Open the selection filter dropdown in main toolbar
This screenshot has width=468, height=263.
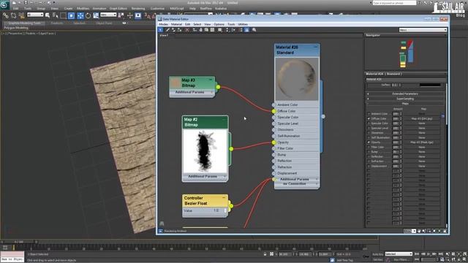click(35, 15)
